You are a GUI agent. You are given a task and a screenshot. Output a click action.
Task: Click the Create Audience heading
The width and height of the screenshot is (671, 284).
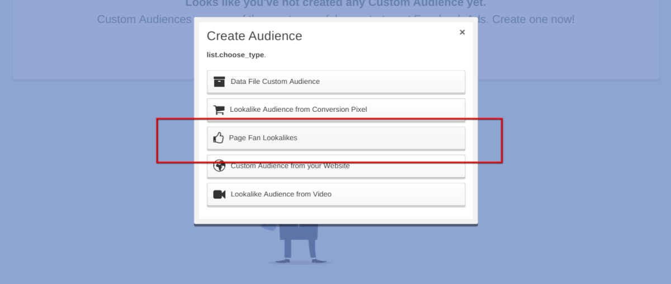(x=254, y=36)
